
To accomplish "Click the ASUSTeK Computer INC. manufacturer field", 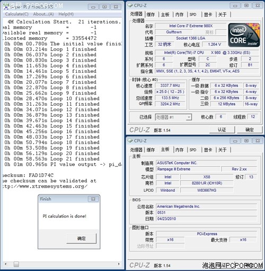I will [207, 163].
